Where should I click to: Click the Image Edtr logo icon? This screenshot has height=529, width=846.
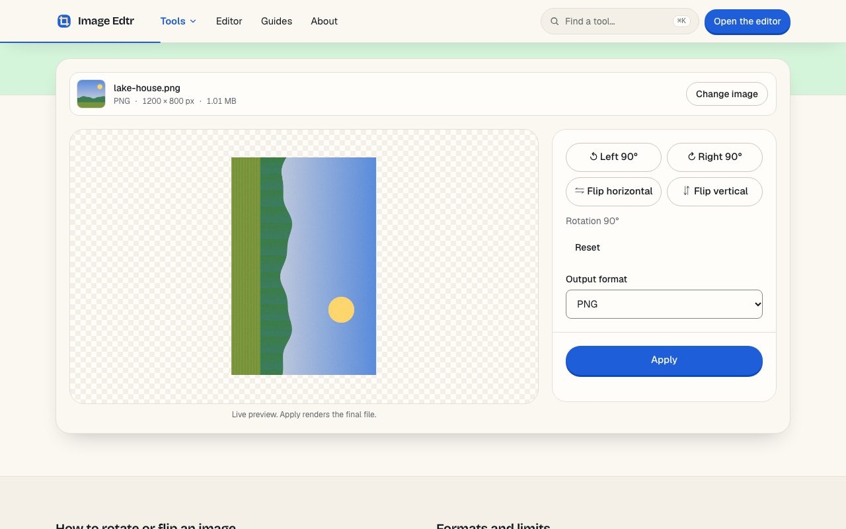[64, 21]
